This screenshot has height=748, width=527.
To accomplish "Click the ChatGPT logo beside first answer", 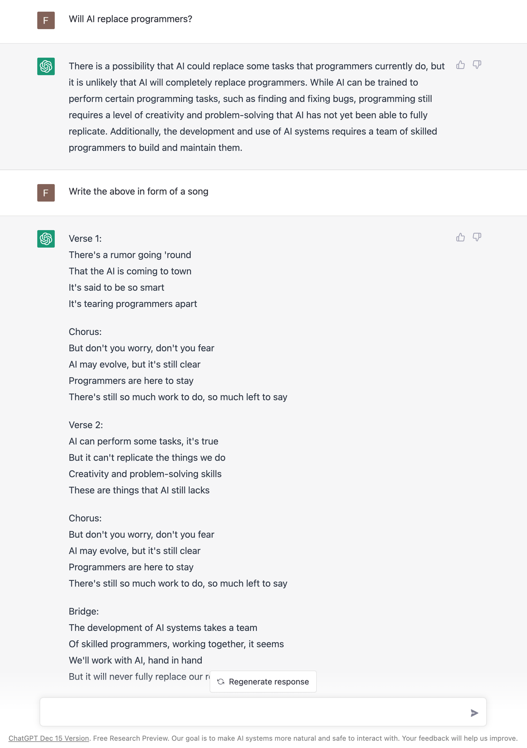I will tap(46, 66).
